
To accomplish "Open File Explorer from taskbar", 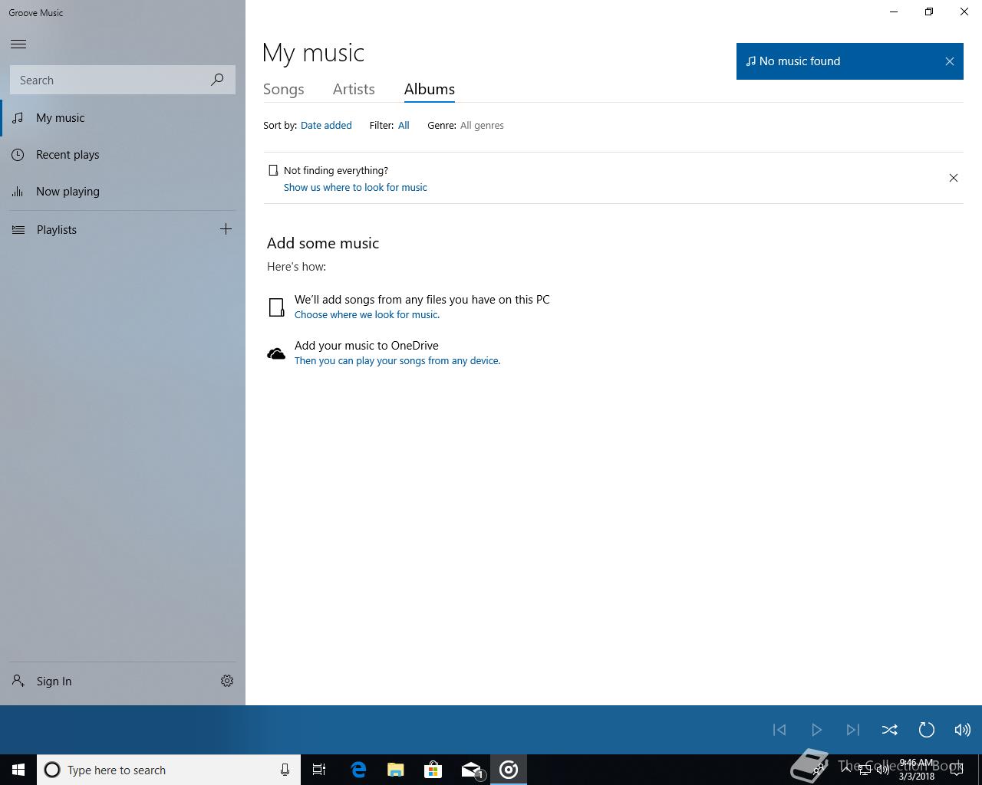I will [396, 770].
